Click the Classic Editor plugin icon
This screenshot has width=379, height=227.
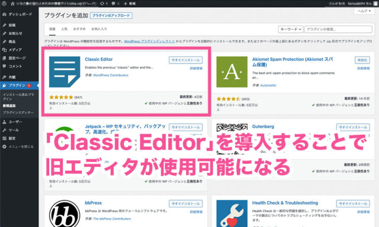coord(65,72)
